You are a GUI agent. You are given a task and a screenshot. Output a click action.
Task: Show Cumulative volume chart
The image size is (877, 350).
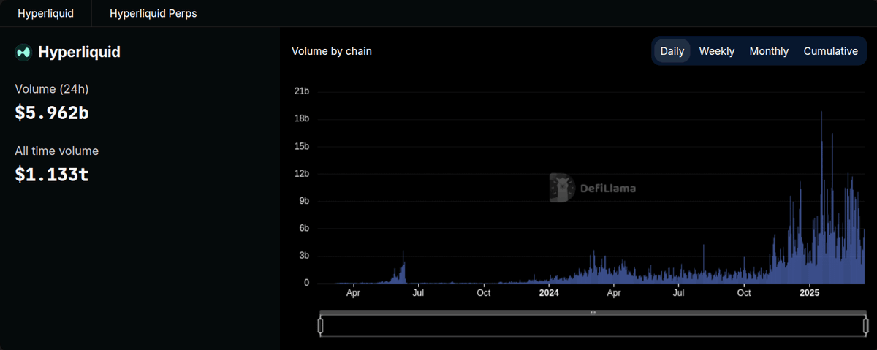831,51
